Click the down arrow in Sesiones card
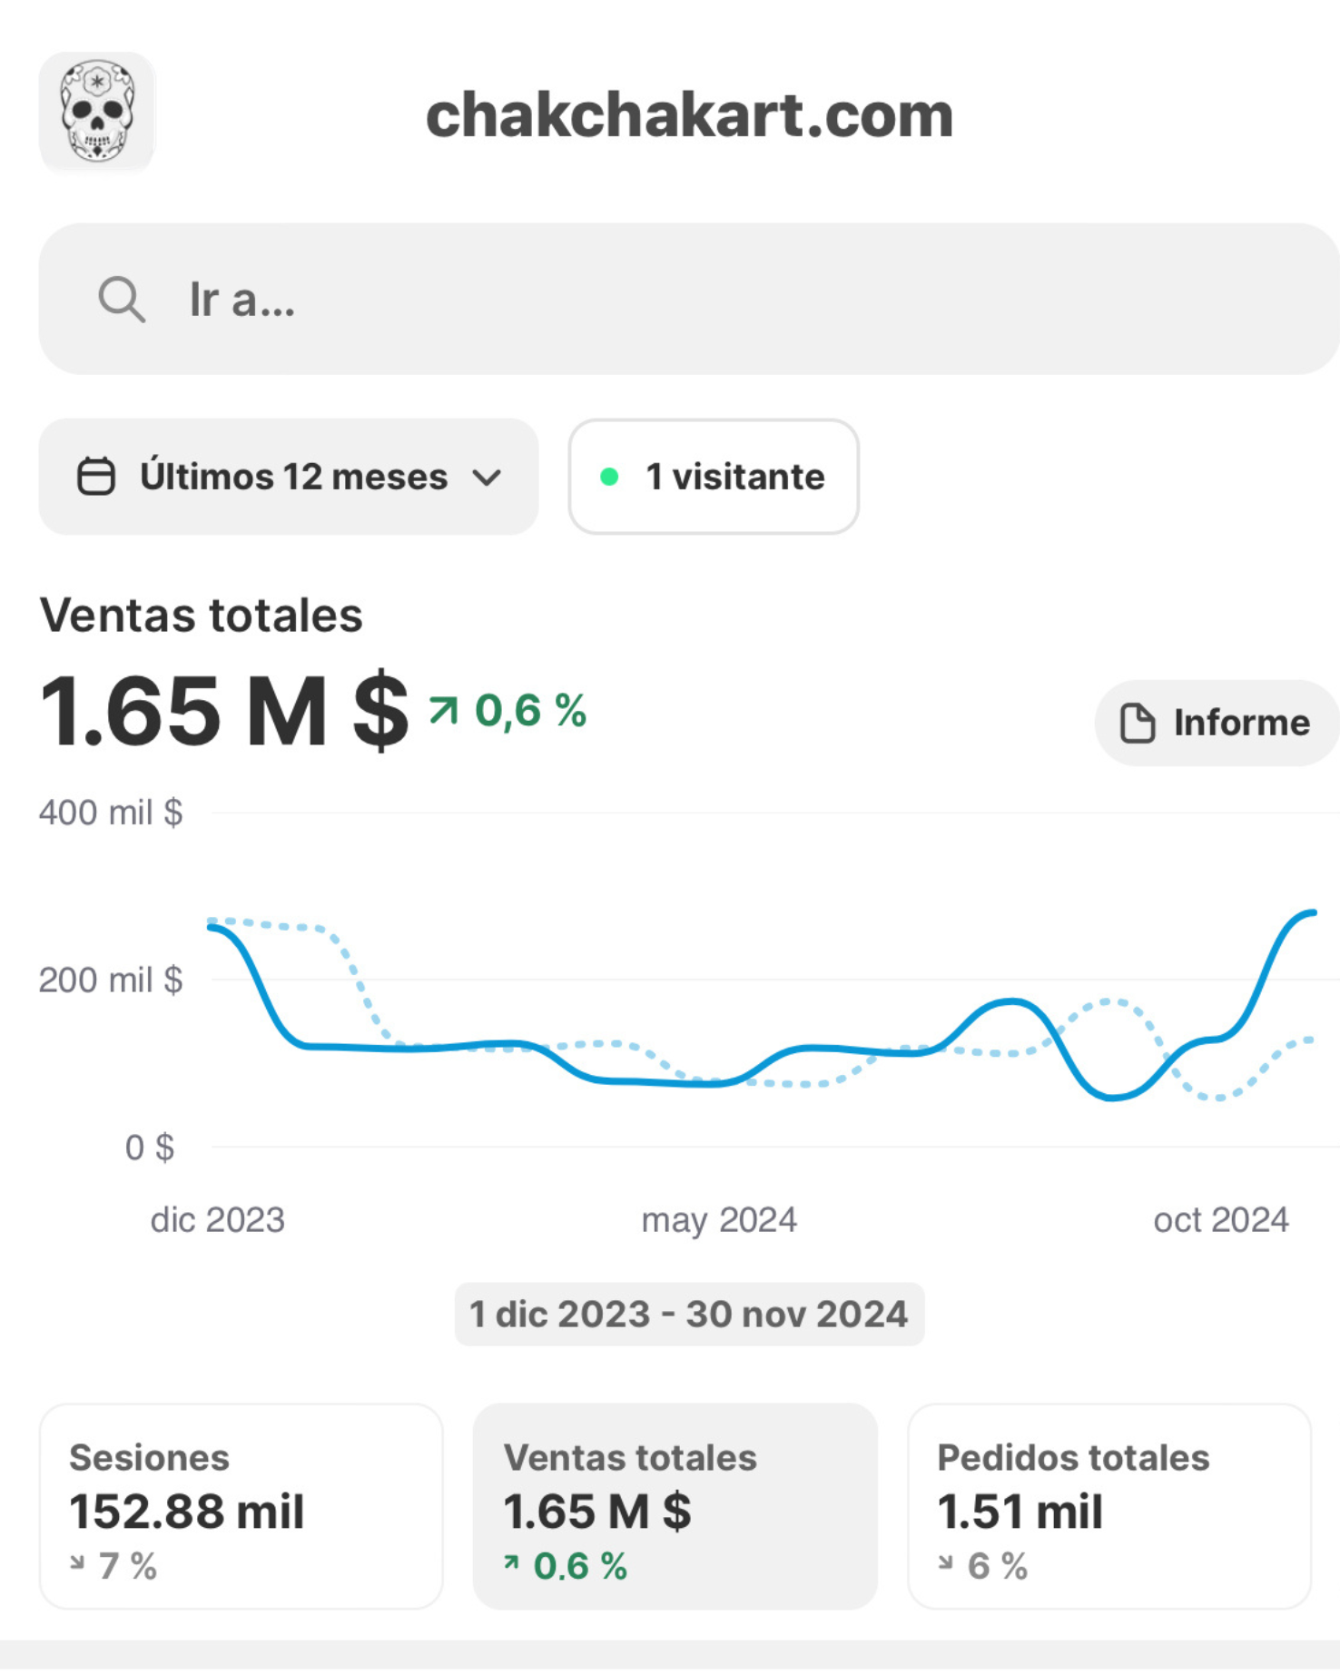 [78, 1562]
